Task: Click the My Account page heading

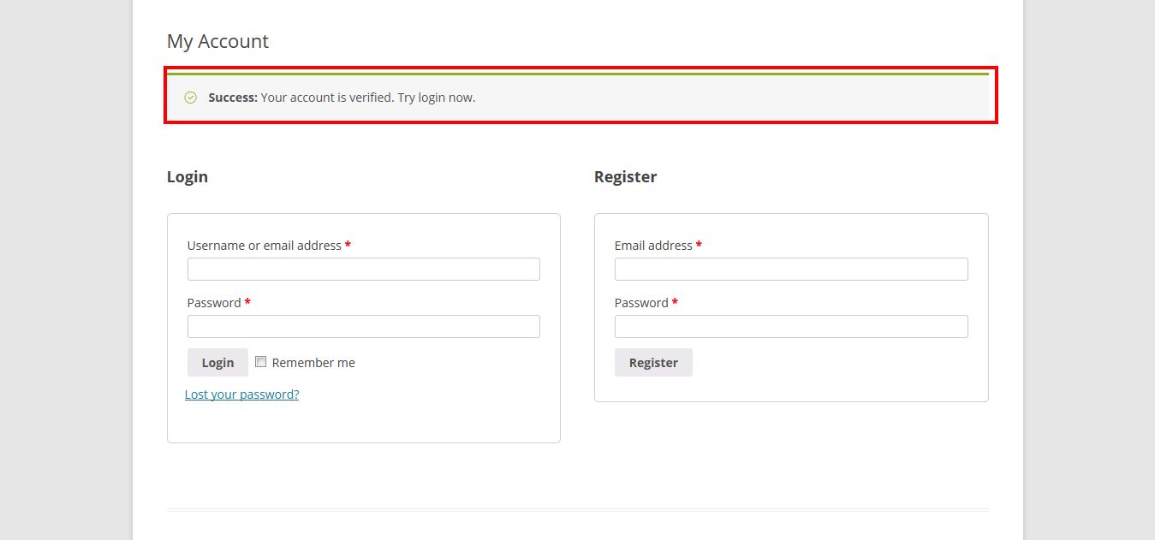Action: coord(217,41)
